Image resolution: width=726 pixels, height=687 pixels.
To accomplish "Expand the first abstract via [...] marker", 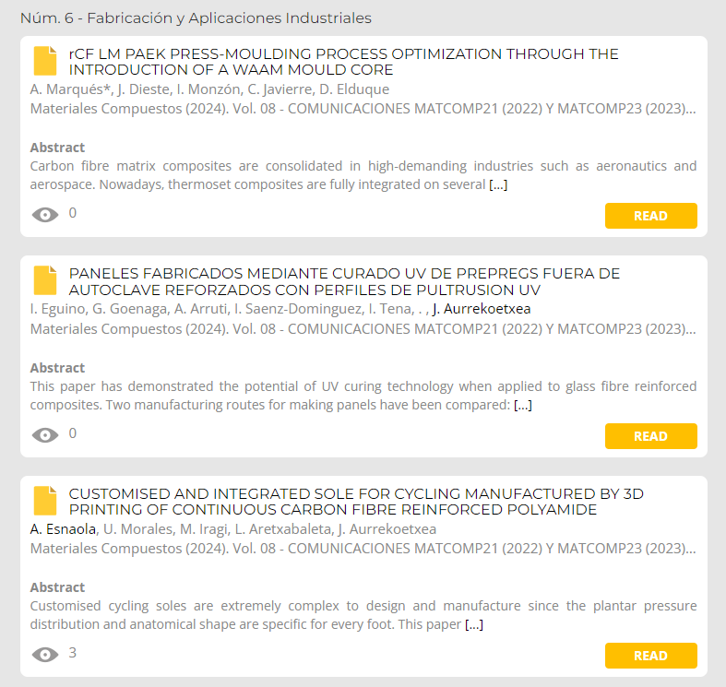I will click(498, 184).
